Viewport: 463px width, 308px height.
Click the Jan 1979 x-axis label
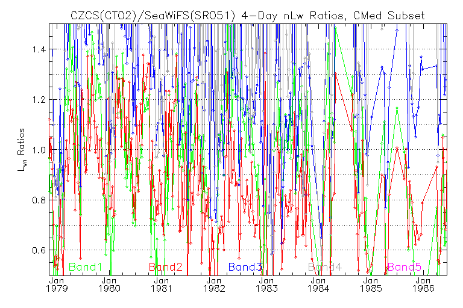tap(57, 285)
